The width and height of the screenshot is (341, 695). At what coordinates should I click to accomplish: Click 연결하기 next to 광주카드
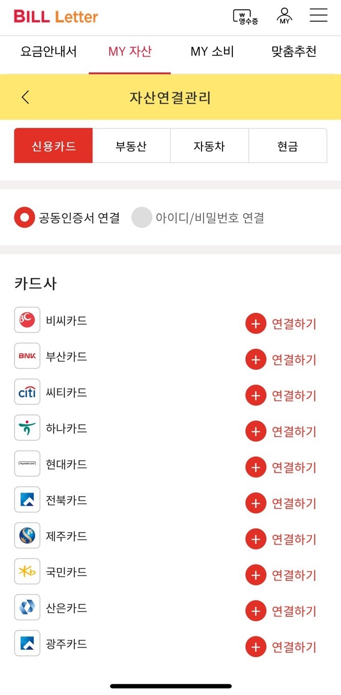click(294, 647)
